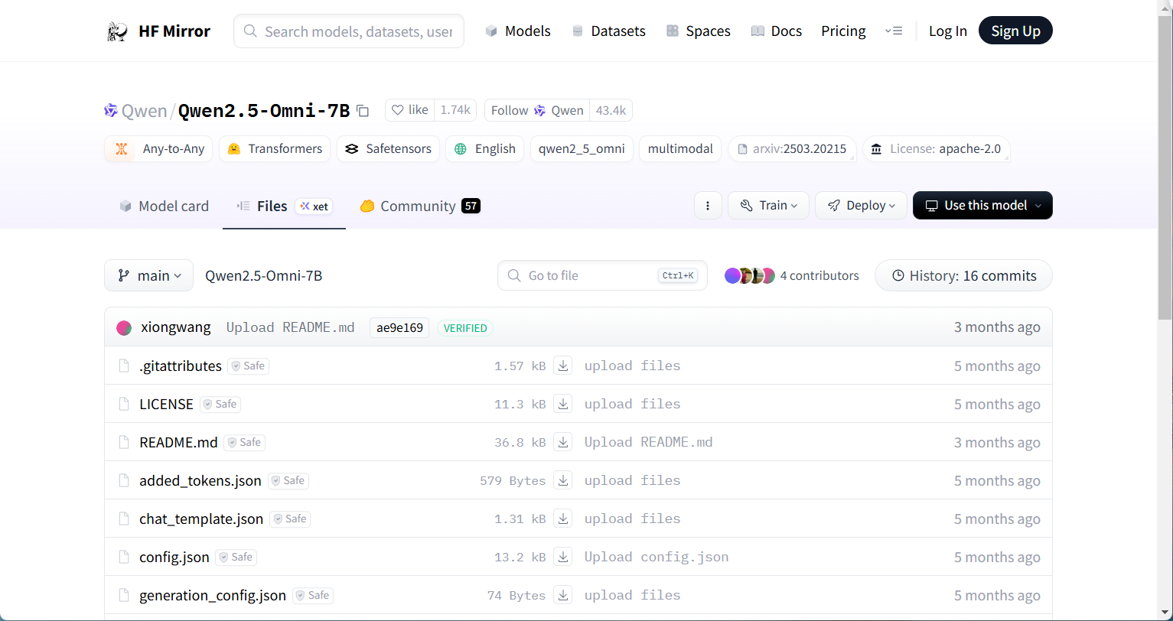The height and width of the screenshot is (621, 1173).
Task: Click the Safe badge next to README.md
Action: tap(245, 443)
